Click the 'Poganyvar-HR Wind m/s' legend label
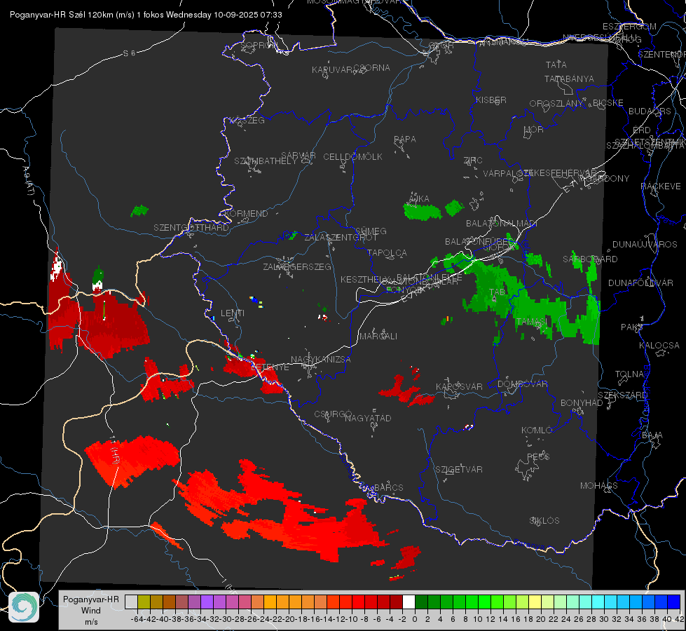The image size is (686, 631). 91,611
